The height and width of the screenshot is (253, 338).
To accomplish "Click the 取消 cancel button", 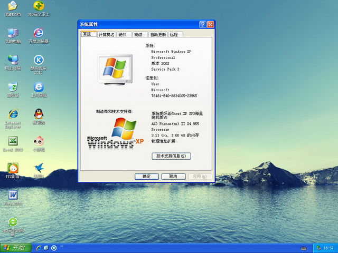I will pyautogui.click(x=173, y=177).
